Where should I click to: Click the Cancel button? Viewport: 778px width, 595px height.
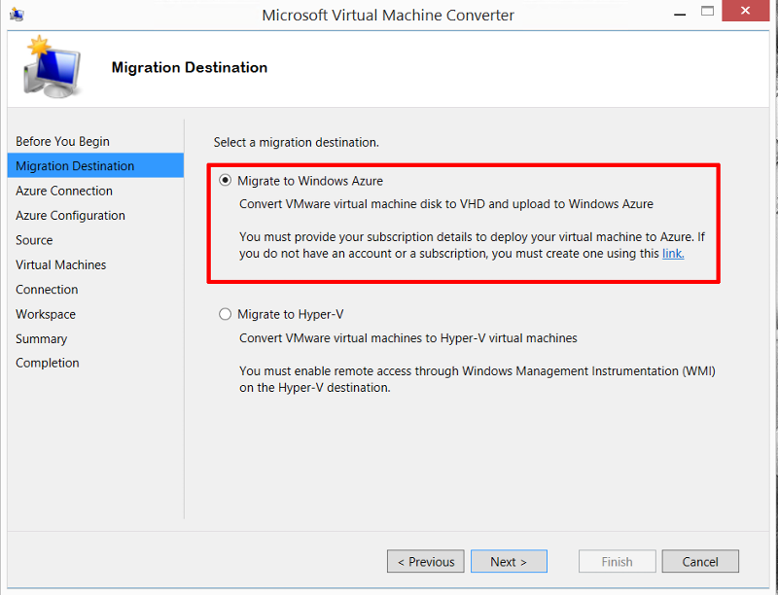(x=700, y=561)
